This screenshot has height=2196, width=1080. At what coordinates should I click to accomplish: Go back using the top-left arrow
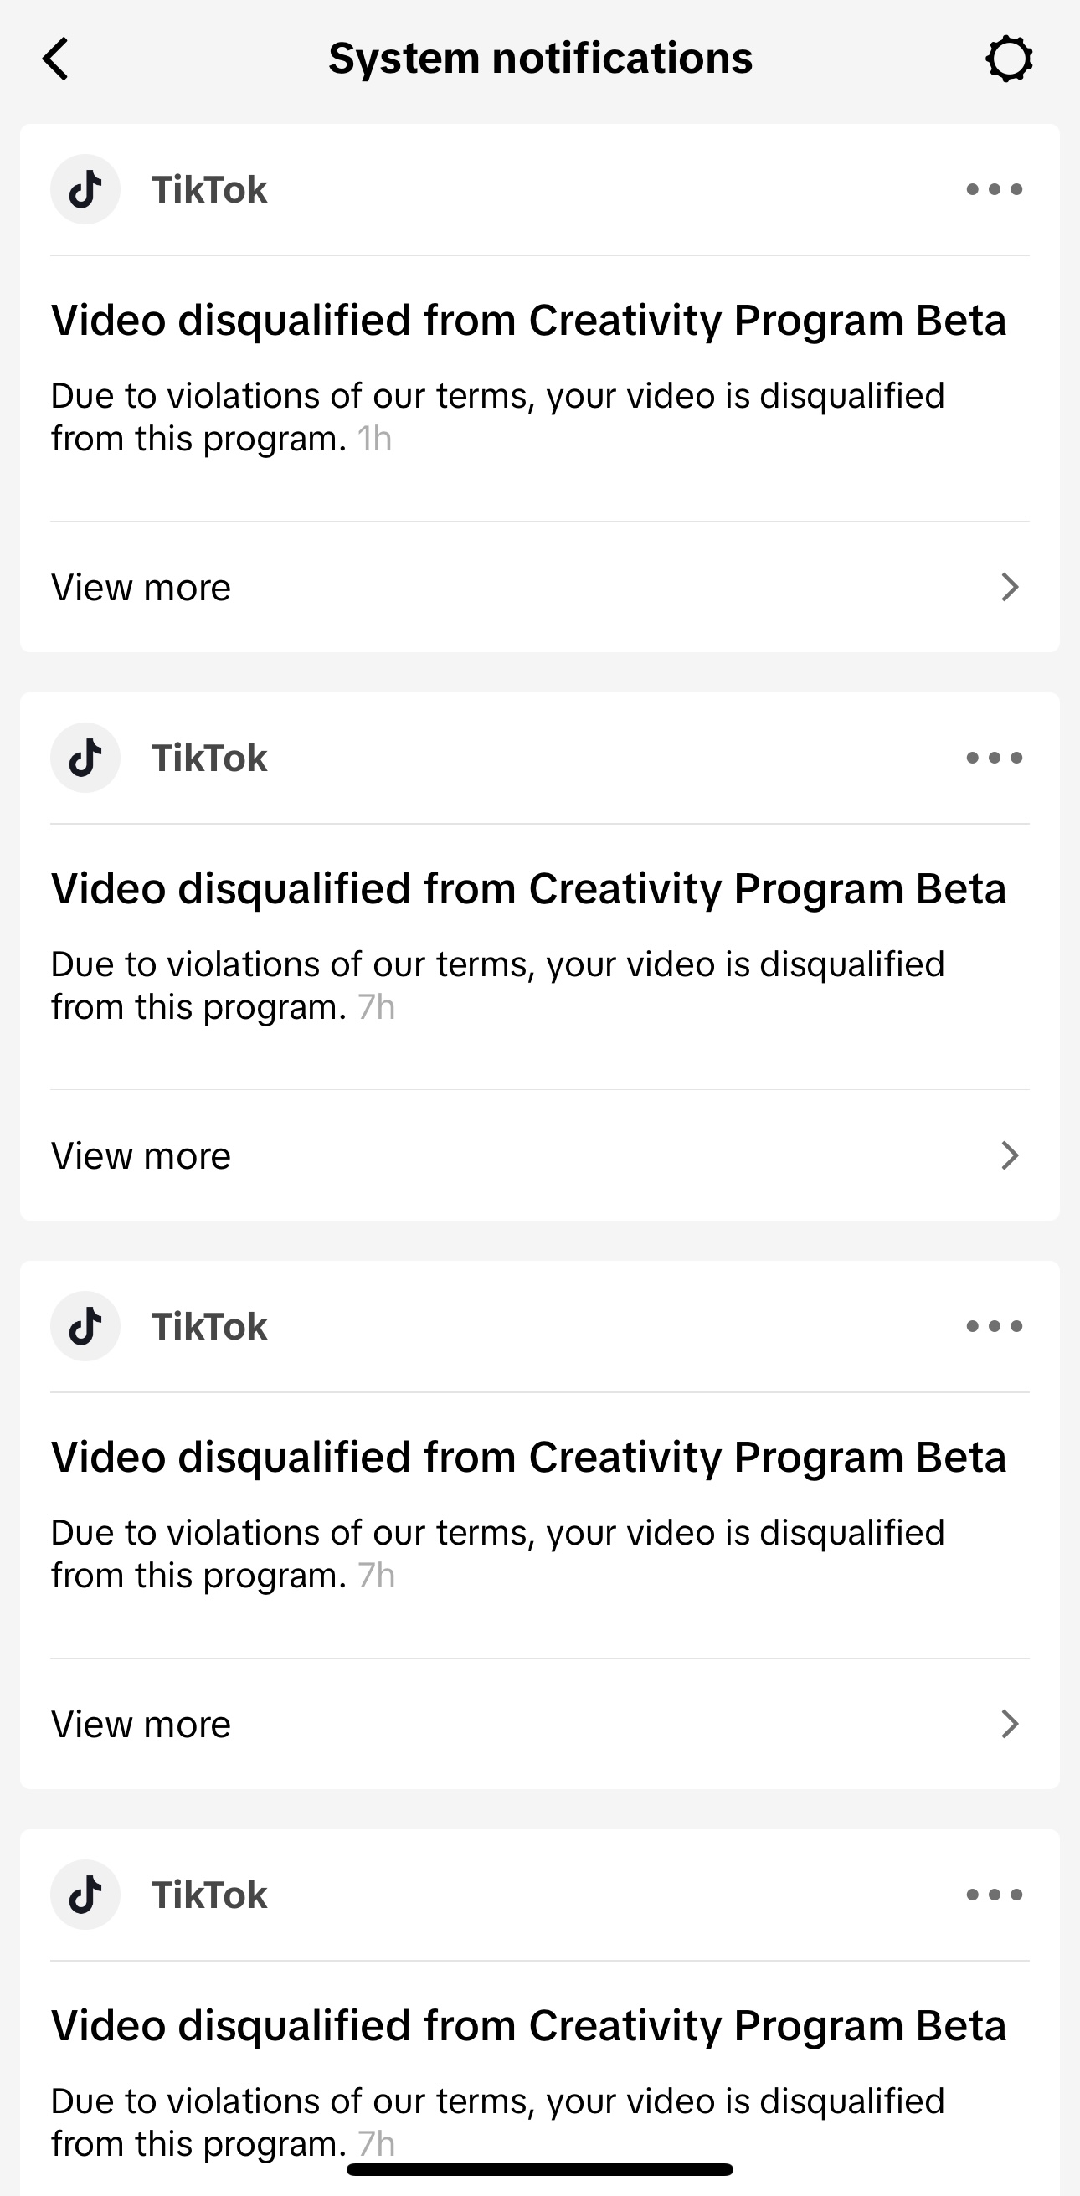pos(55,59)
